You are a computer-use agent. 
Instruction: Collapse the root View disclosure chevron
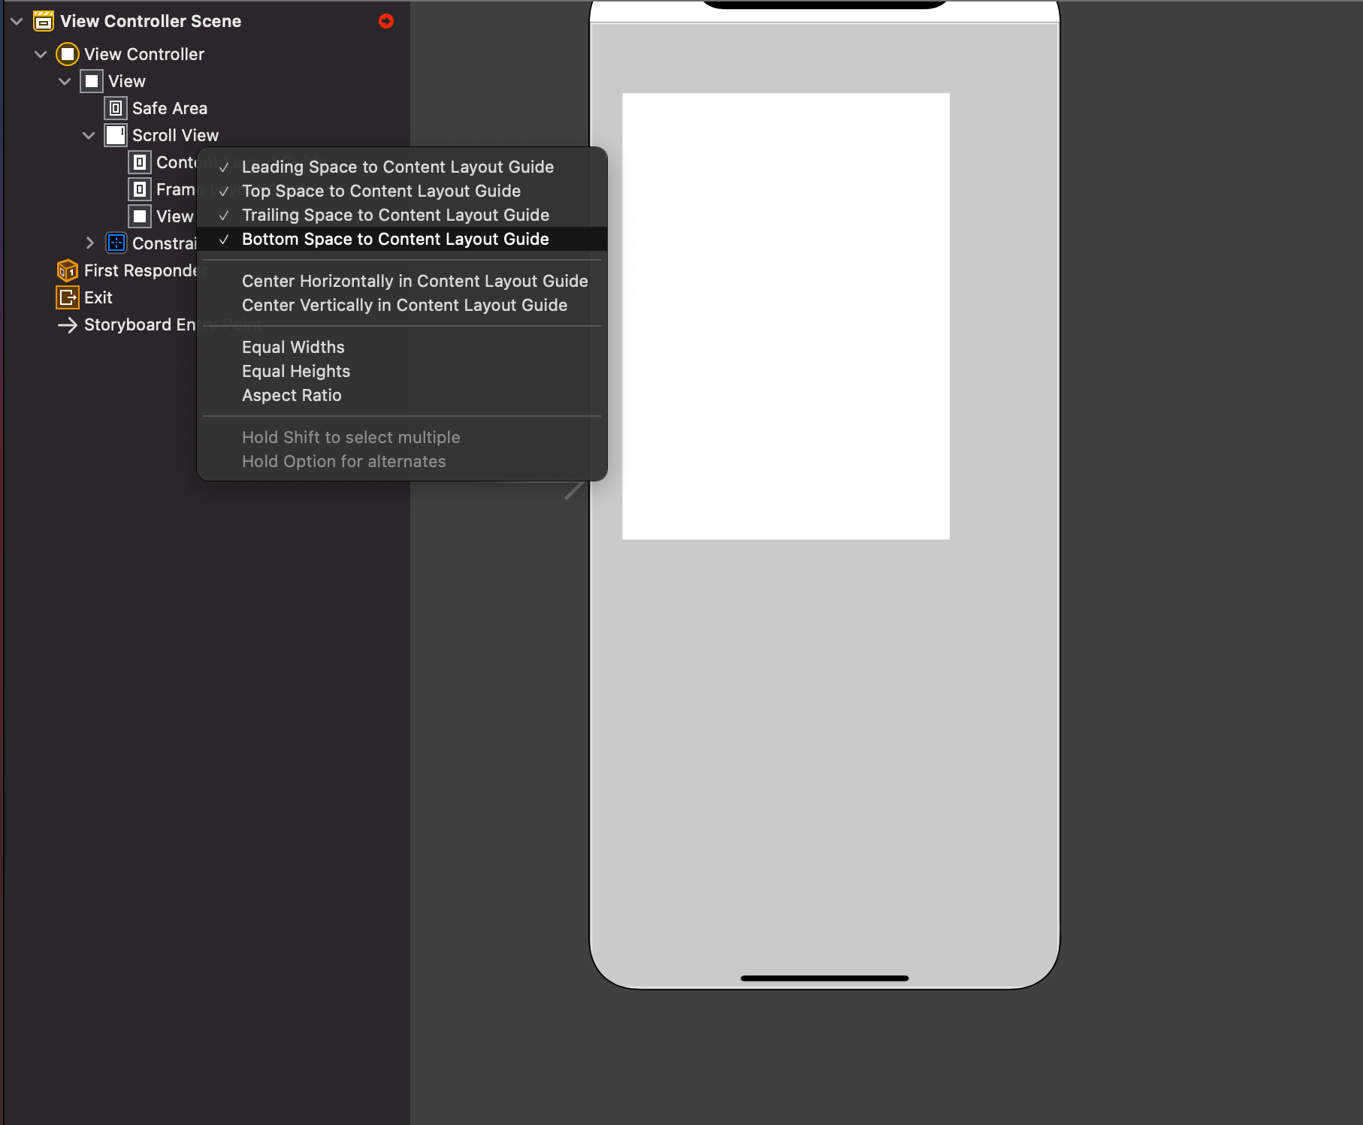pos(65,81)
